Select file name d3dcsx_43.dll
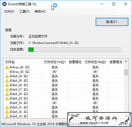 (20, 72)
